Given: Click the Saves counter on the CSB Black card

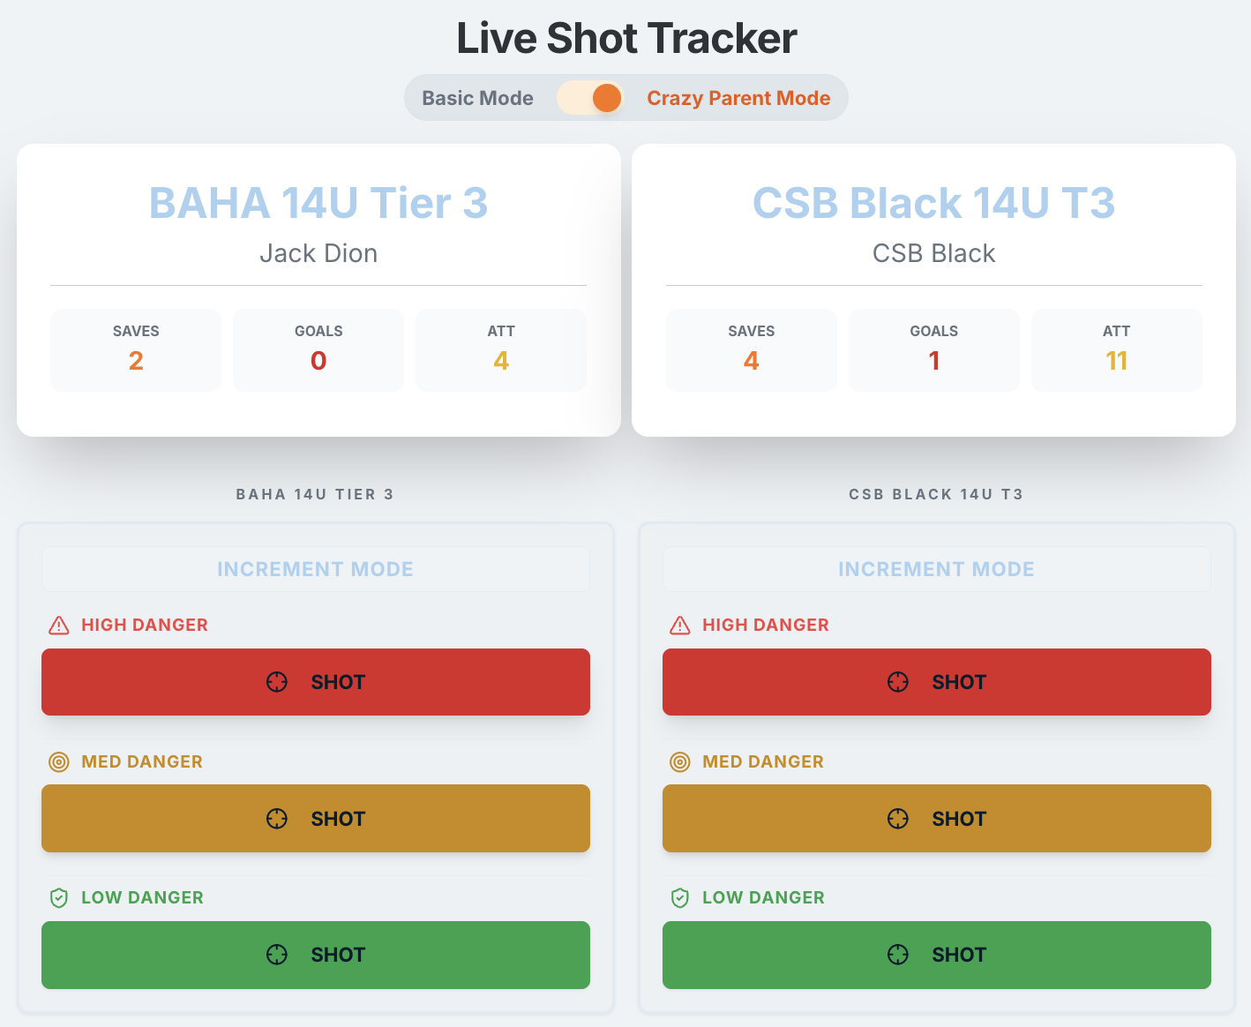Looking at the screenshot, I should tap(751, 349).
